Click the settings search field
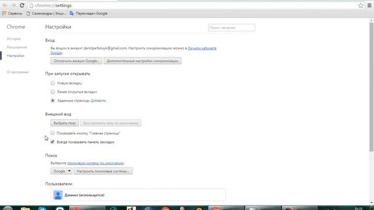This screenshot has height=210, width=374. 231,27
